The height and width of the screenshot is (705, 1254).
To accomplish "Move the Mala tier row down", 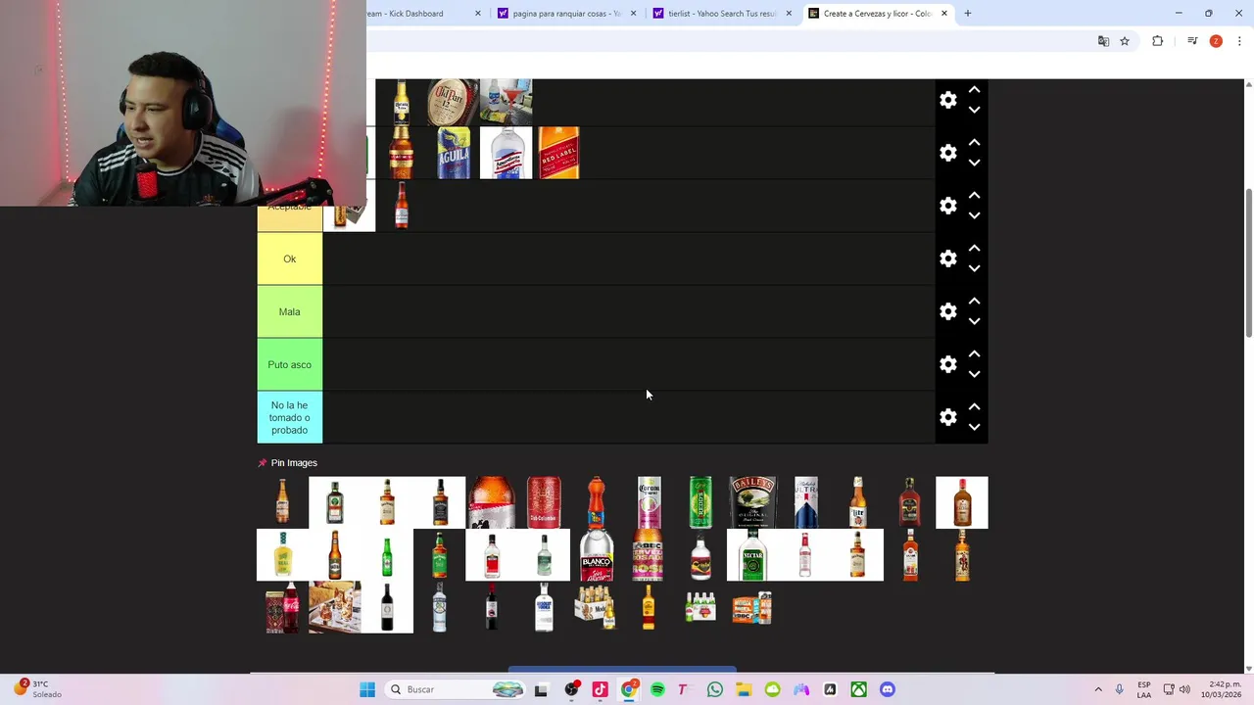I will click(x=974, y=321).
